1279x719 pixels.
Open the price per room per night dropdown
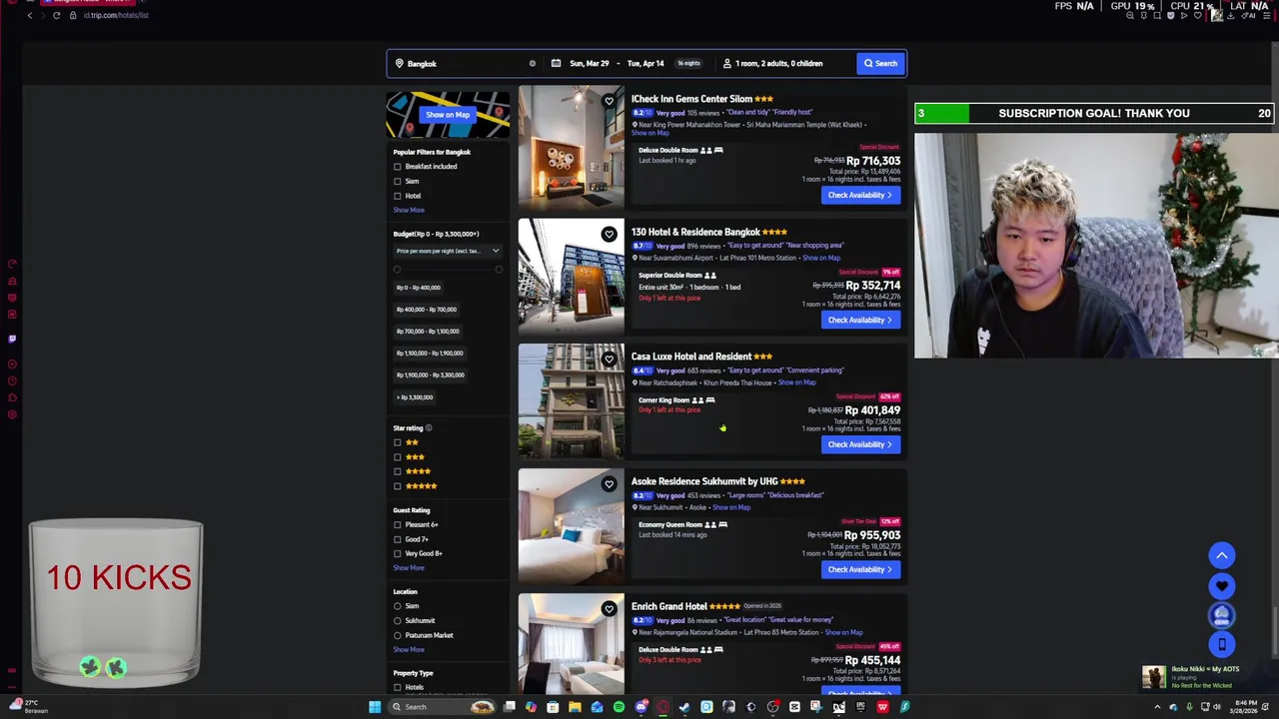point(448,251)
